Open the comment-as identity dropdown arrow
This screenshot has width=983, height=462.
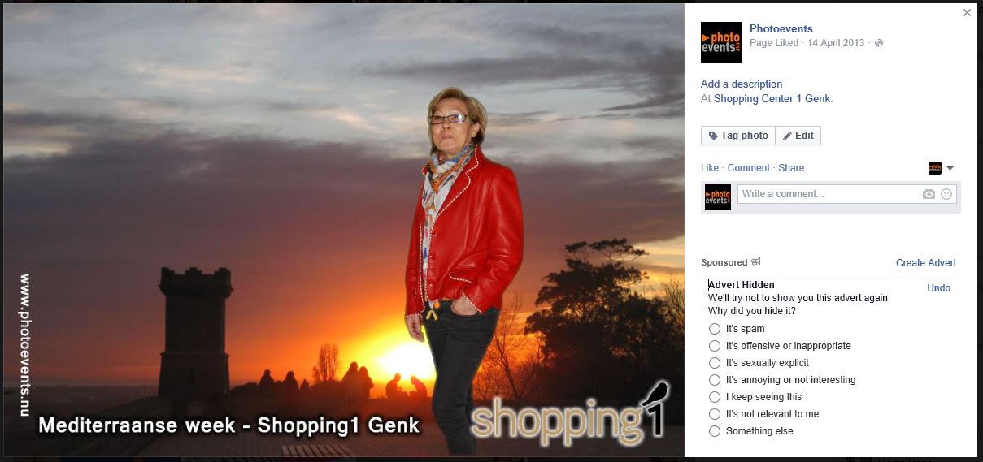950,168
